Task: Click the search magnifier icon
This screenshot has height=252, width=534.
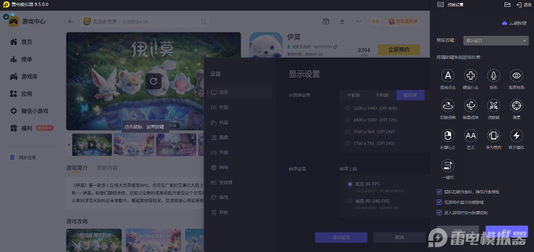Action: coord(203,22)
